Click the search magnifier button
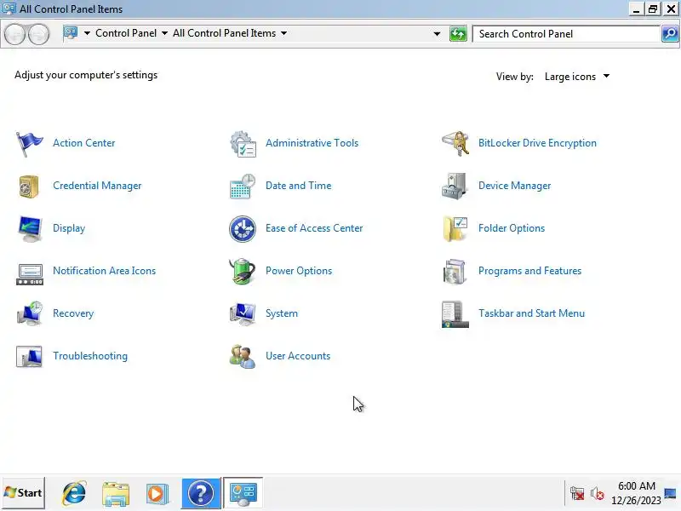 coord(670,33)
